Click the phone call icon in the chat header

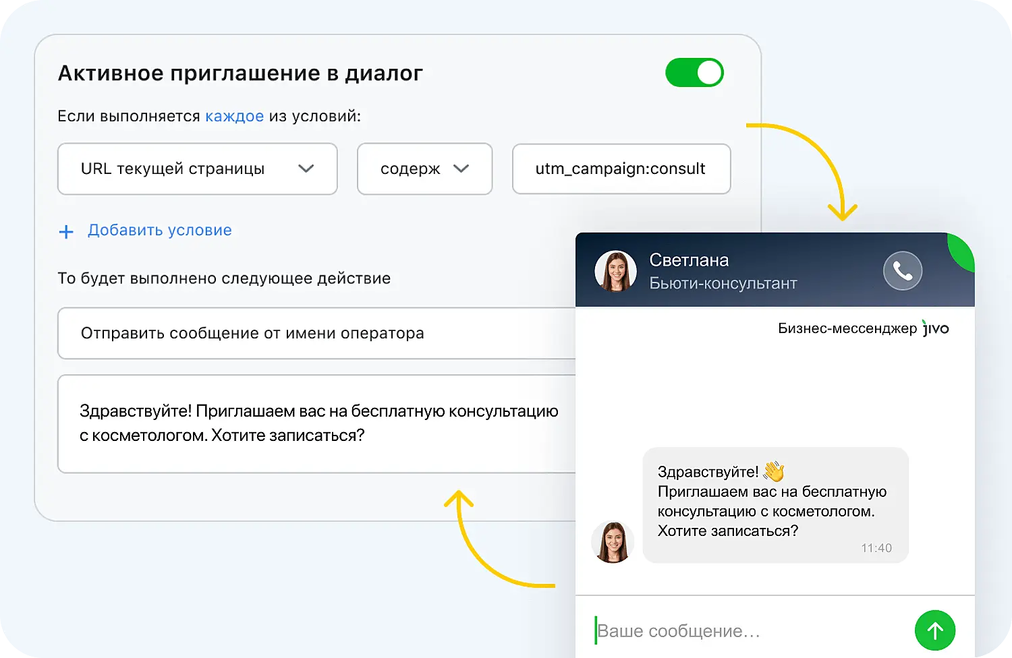(903, 270)
